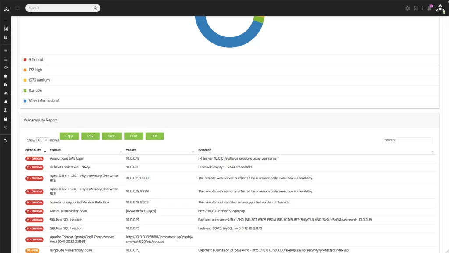Click the 'Vulnerability Report' panel title
The image size is (449, 253).
click(40, 120)
